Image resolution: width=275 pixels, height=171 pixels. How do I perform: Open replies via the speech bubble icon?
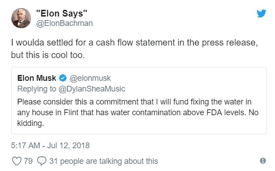[x=42, y=161]
